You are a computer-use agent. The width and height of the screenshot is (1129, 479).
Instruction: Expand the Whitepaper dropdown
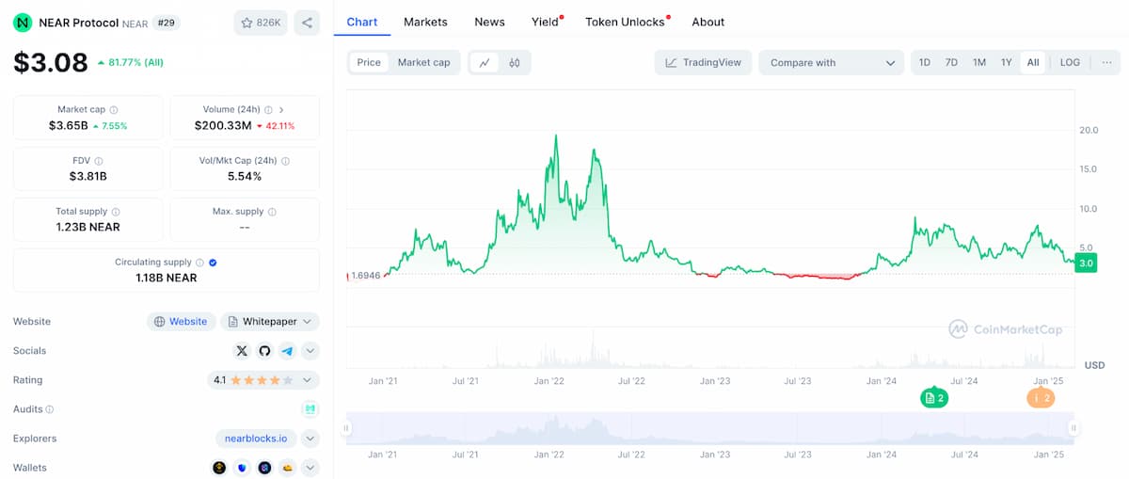coord(270,322)
